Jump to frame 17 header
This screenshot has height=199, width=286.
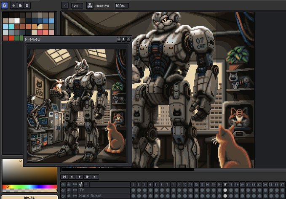pyautogui.click(x=225, y=184)
